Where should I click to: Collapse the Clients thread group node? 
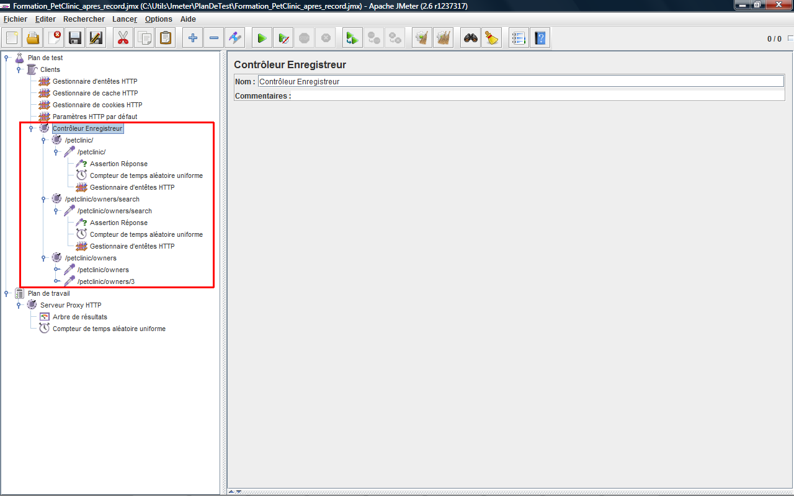[19, 69]
